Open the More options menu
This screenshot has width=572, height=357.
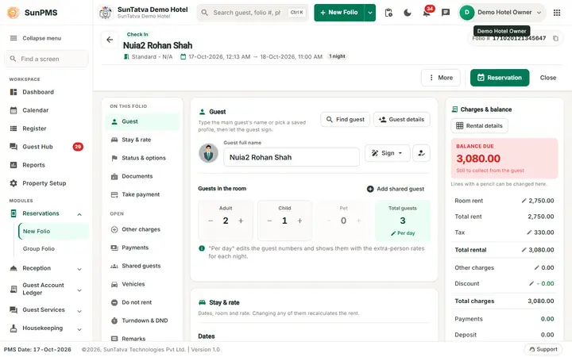point(441,78)
